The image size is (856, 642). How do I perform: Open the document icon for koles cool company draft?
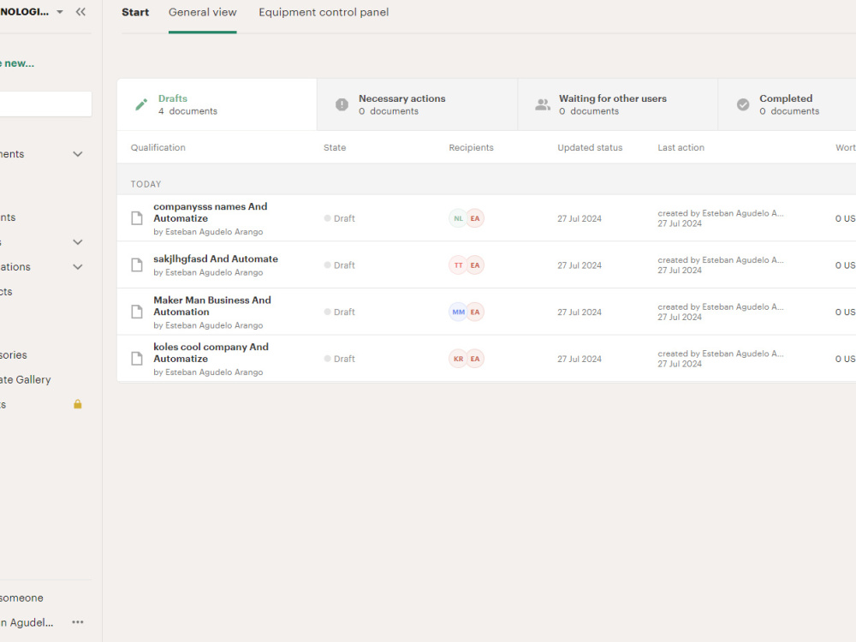click(x=137, y=358)
